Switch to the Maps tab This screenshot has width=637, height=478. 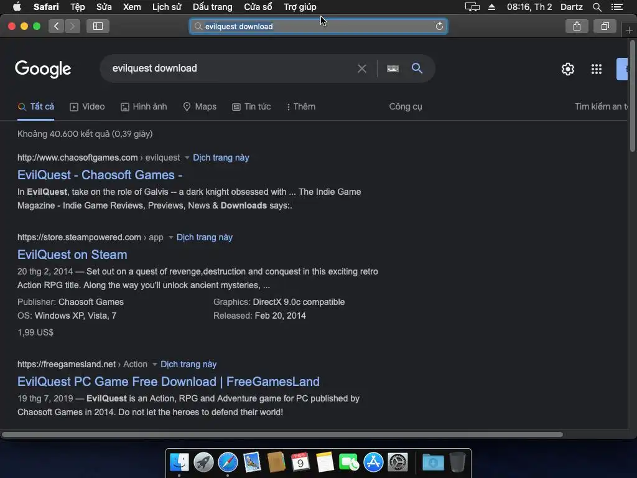pyautogui.click(x=200, y=106)
